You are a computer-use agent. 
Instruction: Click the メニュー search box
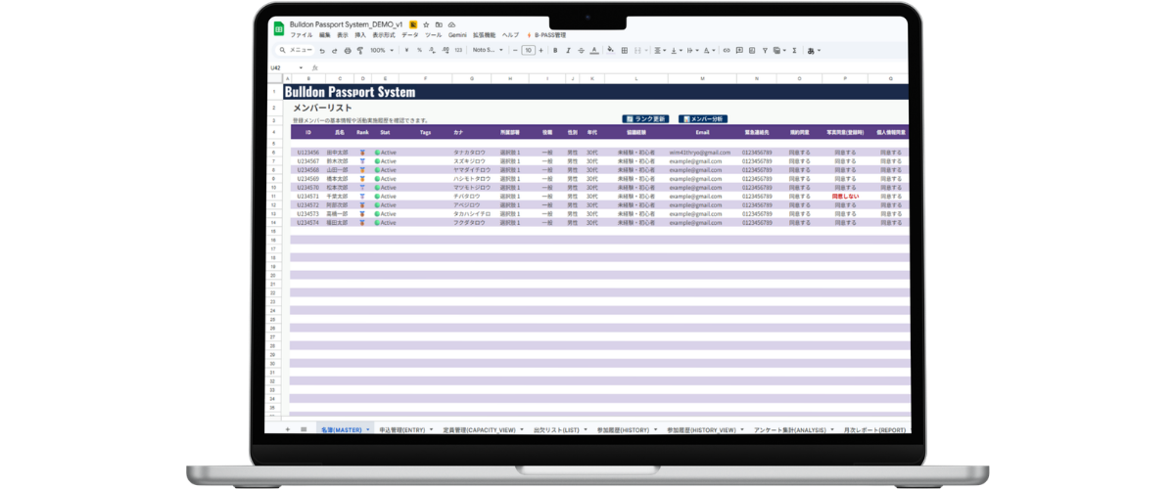(296, 50)
